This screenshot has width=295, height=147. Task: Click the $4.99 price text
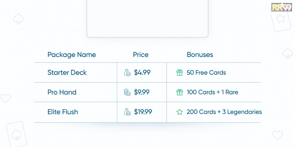tap(142, 73)
